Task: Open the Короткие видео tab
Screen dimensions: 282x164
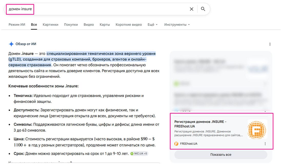Action: 129,25
